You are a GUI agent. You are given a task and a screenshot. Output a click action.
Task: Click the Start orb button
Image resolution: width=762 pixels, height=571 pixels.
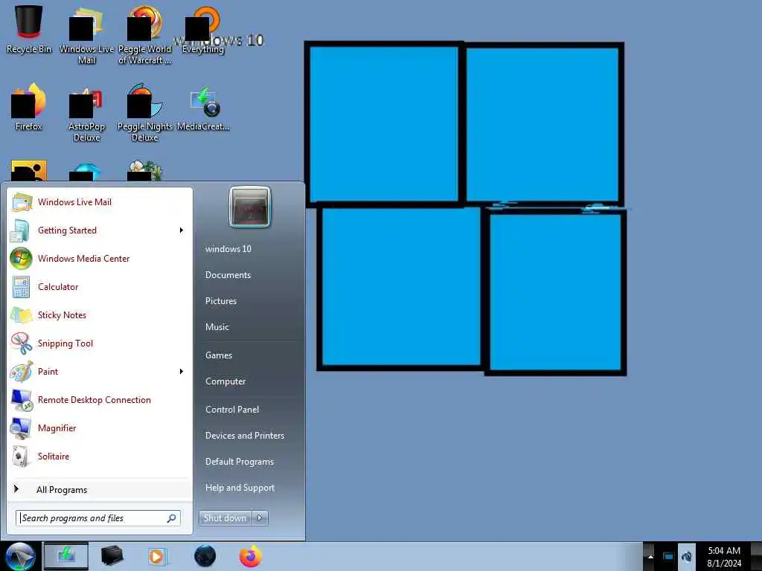pos(20,556)
